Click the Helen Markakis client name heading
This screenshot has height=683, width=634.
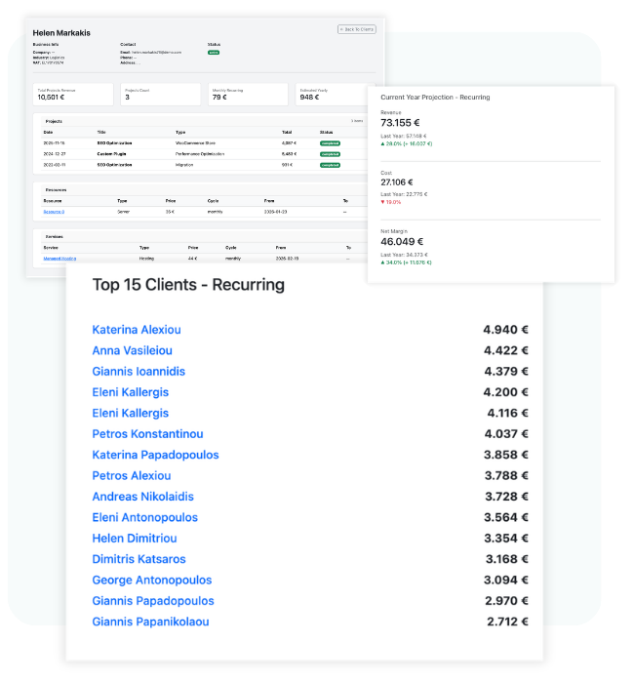[61, 33]
